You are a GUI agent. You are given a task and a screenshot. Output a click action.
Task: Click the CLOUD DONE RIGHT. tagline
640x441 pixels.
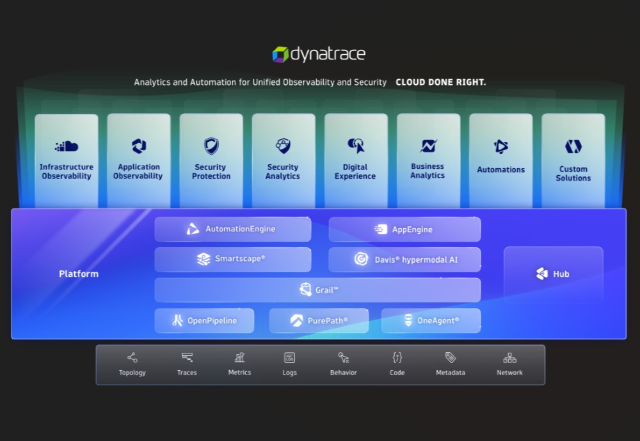[441, 82]
